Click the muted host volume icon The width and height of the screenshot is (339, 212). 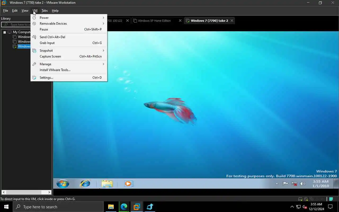[305, 207]
